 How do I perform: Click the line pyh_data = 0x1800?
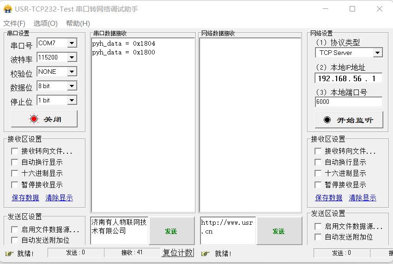click(124, 52)
